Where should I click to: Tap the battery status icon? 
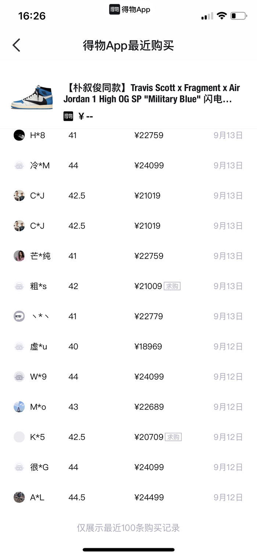[x=238, y=16]
